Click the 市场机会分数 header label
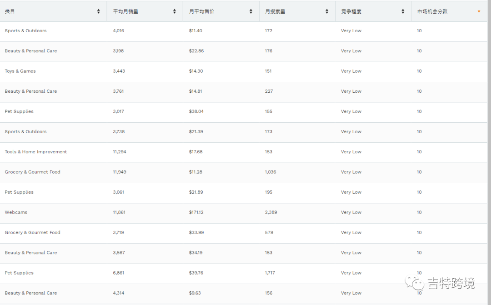Screen dimensions: 491x305 coord(432,11)
